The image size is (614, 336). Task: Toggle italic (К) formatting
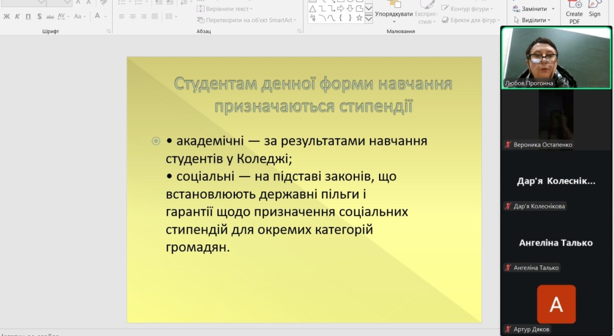[x=17, y=16]
